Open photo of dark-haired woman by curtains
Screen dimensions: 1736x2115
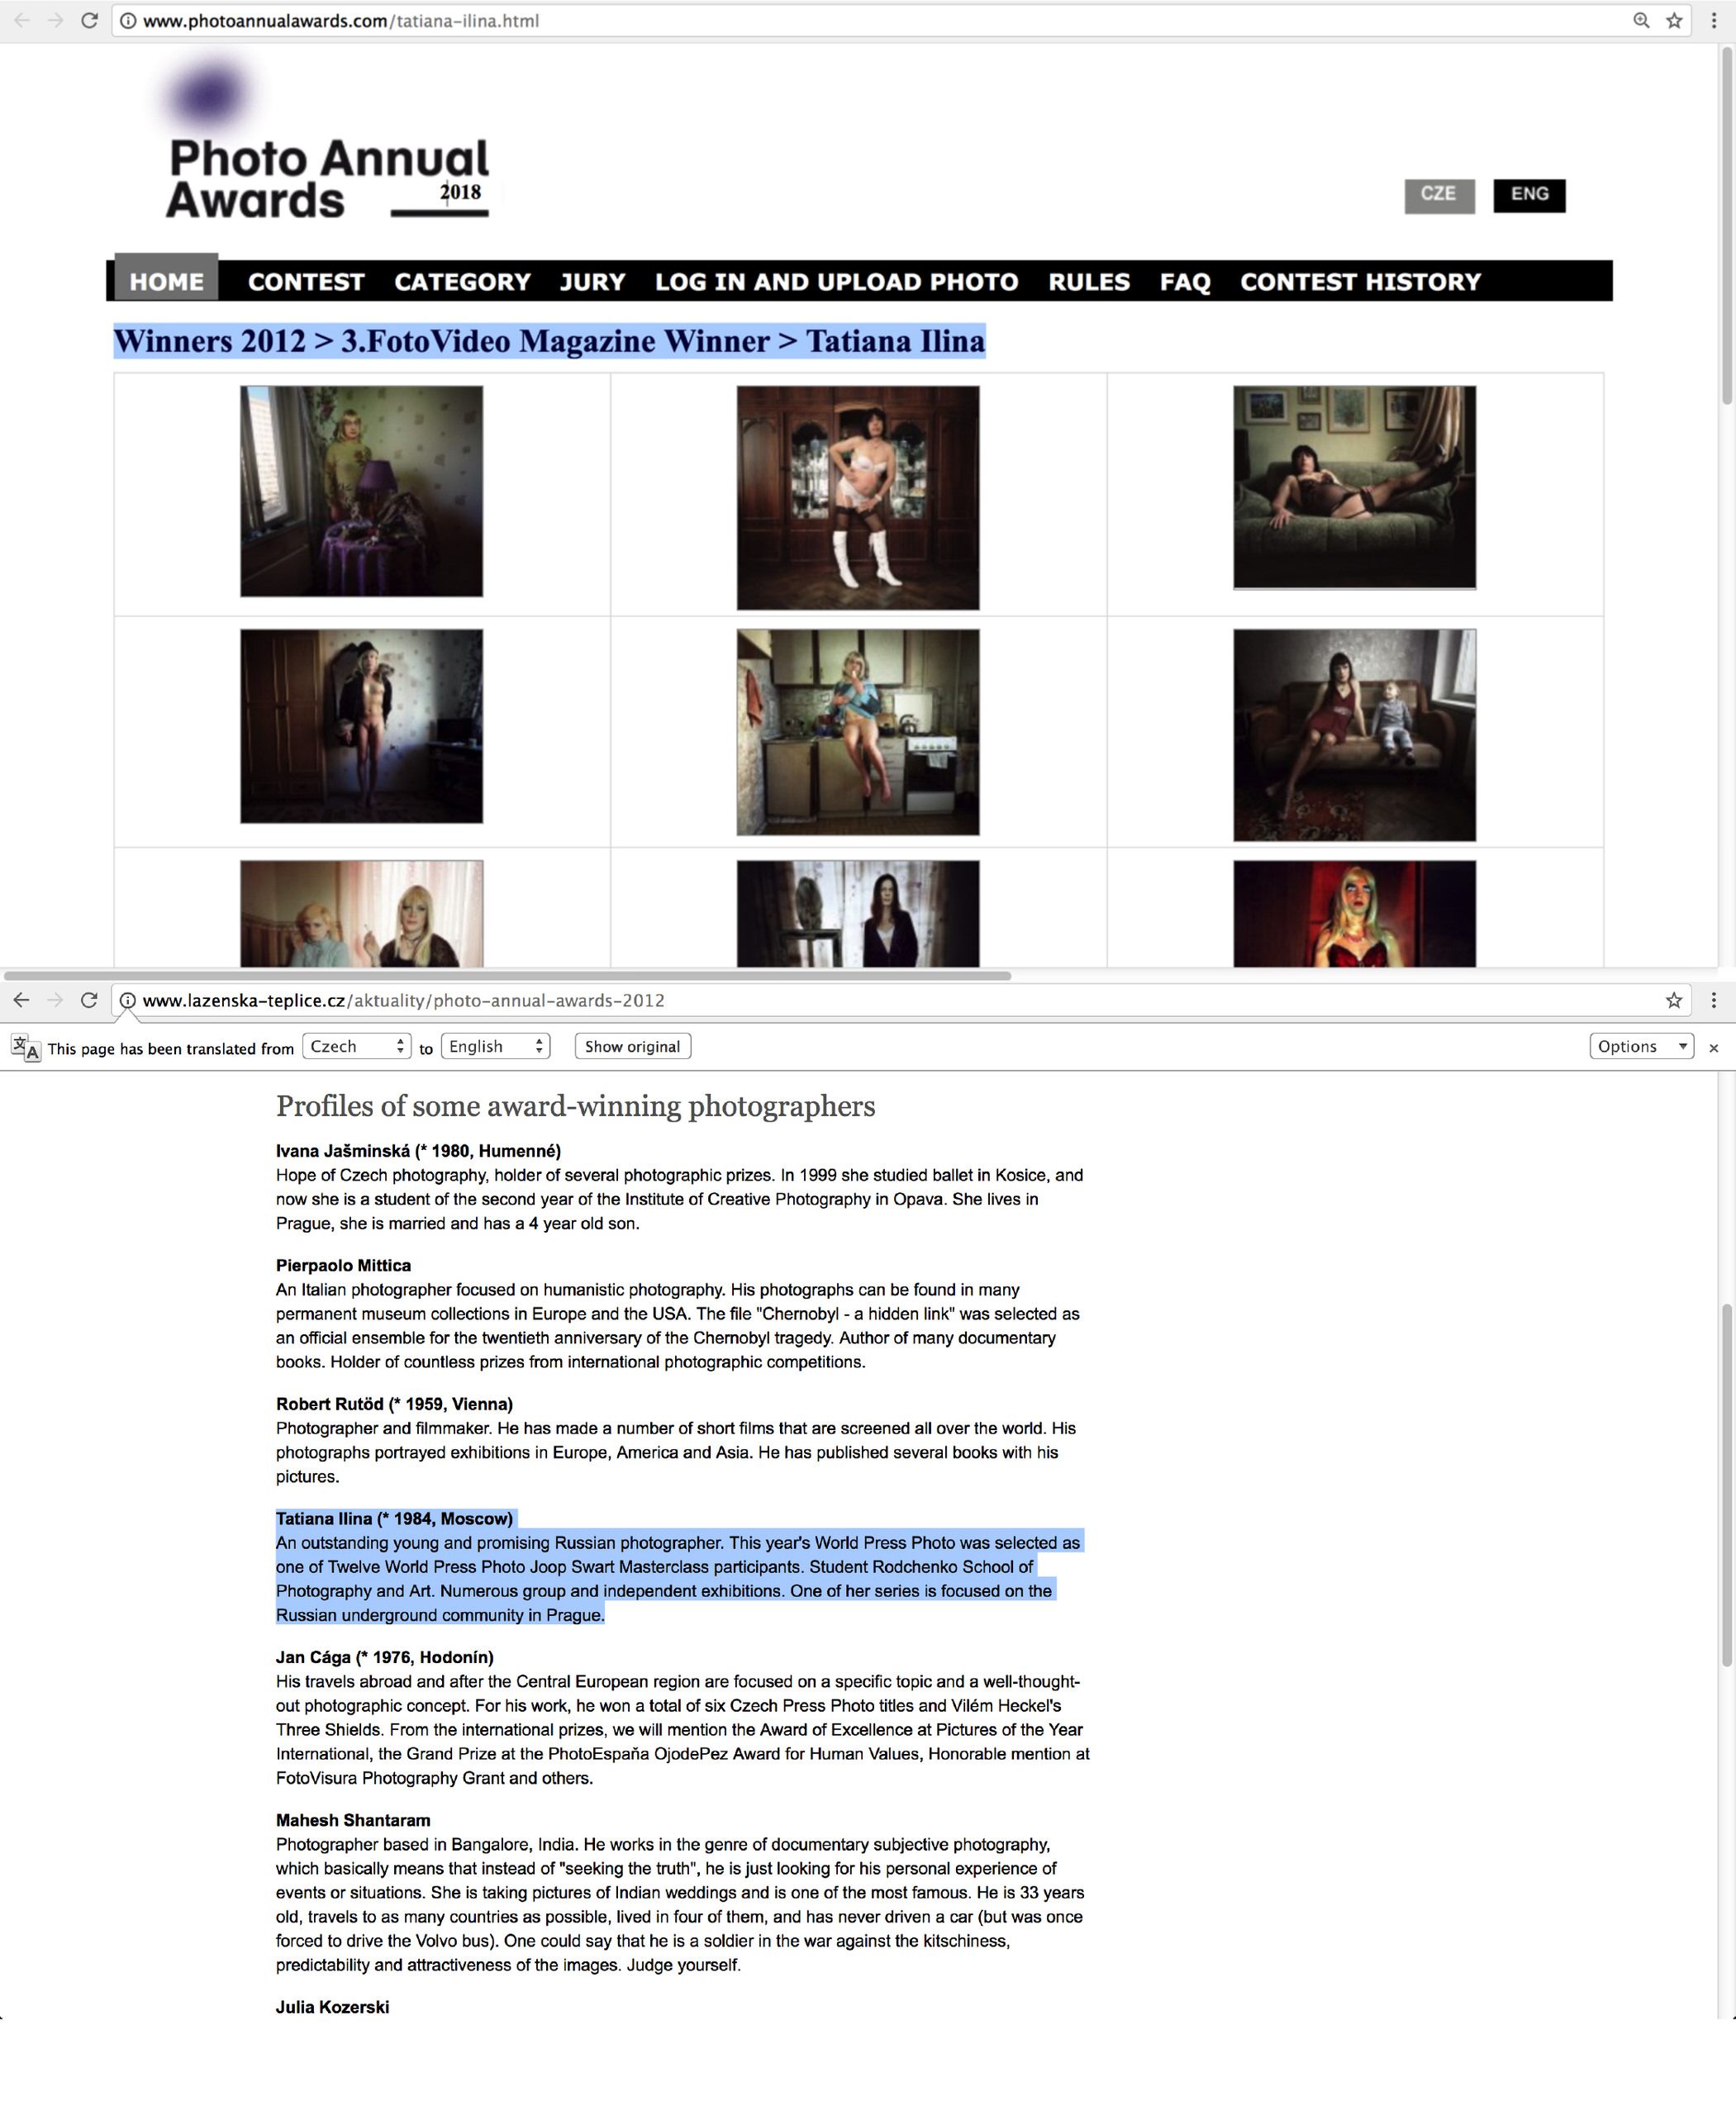point(858,913)
